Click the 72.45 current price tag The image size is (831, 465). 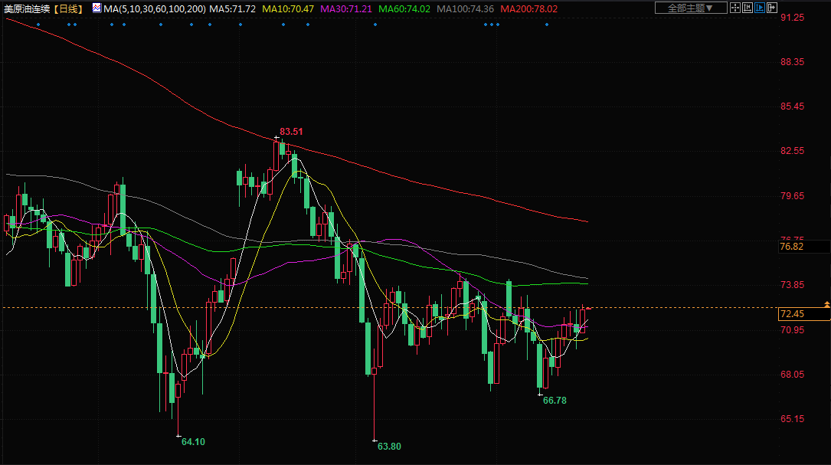click(x=791, y=314)
